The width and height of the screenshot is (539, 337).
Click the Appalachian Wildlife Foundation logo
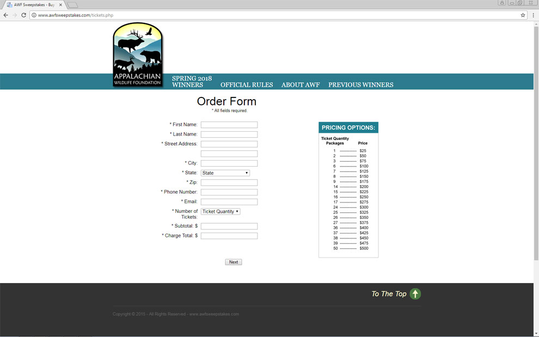(x=137, y=55)
